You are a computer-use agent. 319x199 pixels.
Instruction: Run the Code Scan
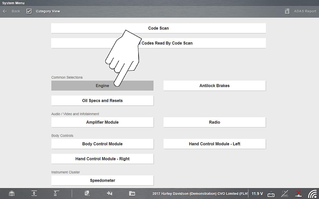tap(158, 28)
